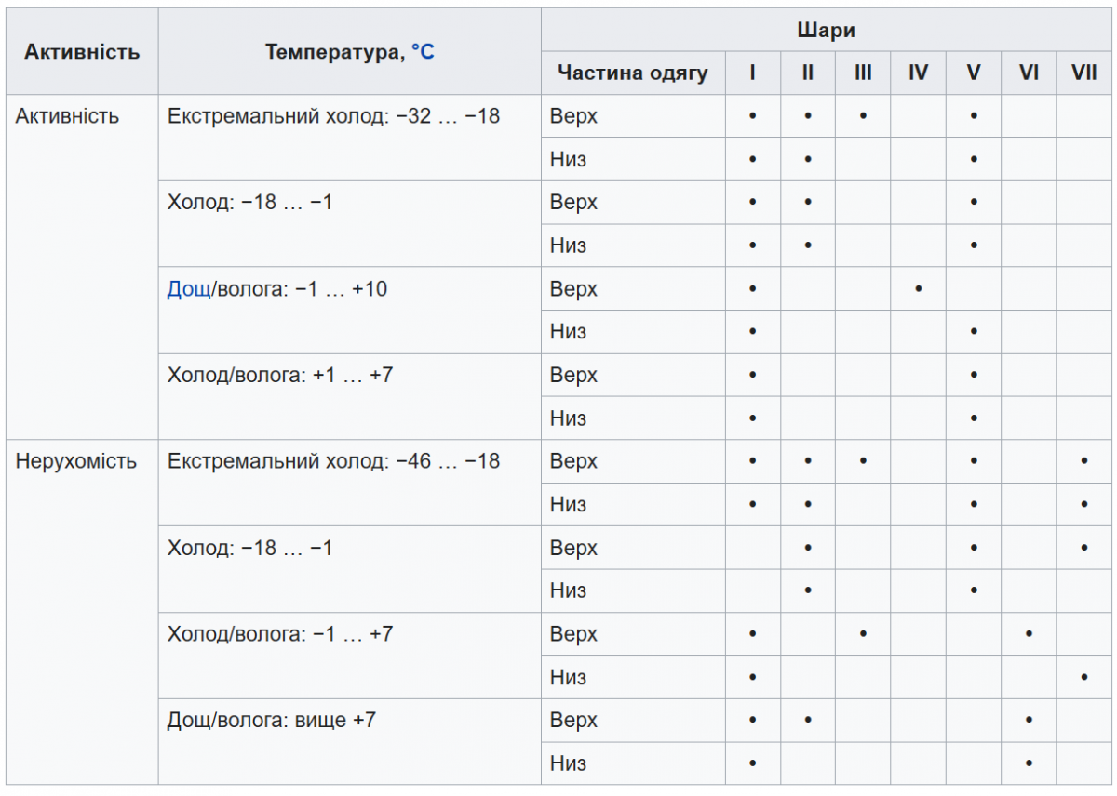Image resolution: width=1117 pixels, height=796 pixels.
Task: Click the only dot in column IV
Action: click(x=918, y=289)
